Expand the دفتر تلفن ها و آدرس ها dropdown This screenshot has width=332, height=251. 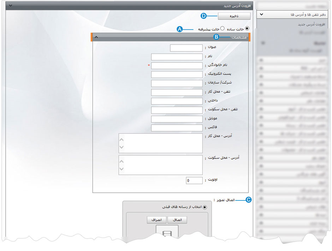(261, 15)
